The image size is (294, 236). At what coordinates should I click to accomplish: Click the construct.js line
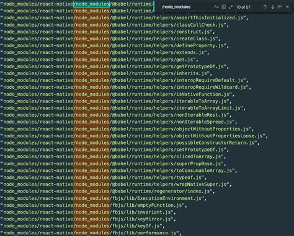pyautogui.click(x=107, y=32)
